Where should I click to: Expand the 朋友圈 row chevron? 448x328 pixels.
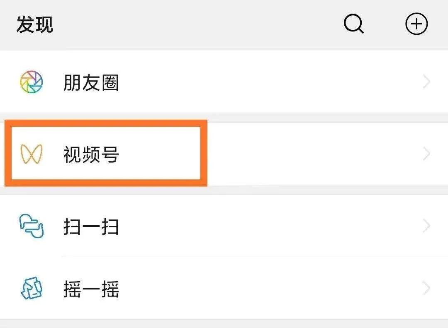pyautogui.click(x=426, y=82)
